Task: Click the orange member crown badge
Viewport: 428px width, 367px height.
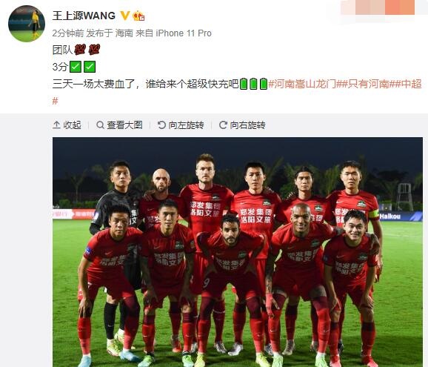Action: [138, 16]
